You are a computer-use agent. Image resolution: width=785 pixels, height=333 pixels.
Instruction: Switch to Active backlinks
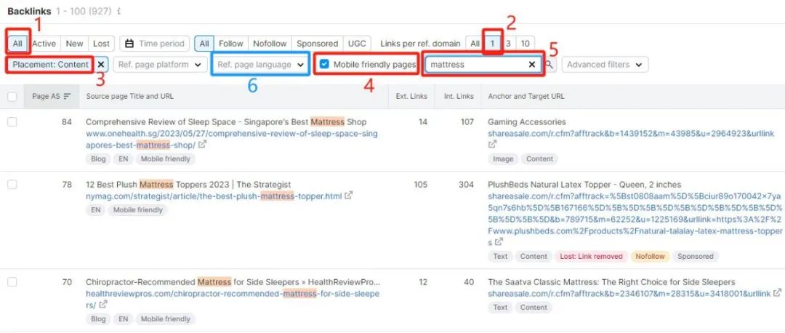coord(44,44)
